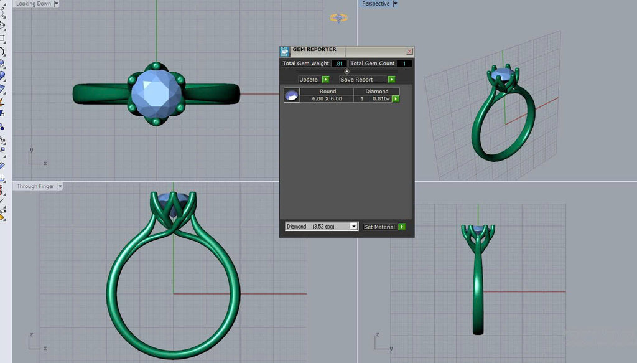Open the Looking Down viewport dropdown arrow
This screenshot has width=637, height=363.
pyautogui.click(x=57, y=4)
